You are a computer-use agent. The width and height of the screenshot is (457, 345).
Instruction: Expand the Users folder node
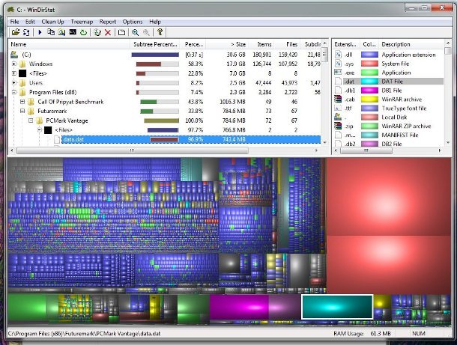13,83
